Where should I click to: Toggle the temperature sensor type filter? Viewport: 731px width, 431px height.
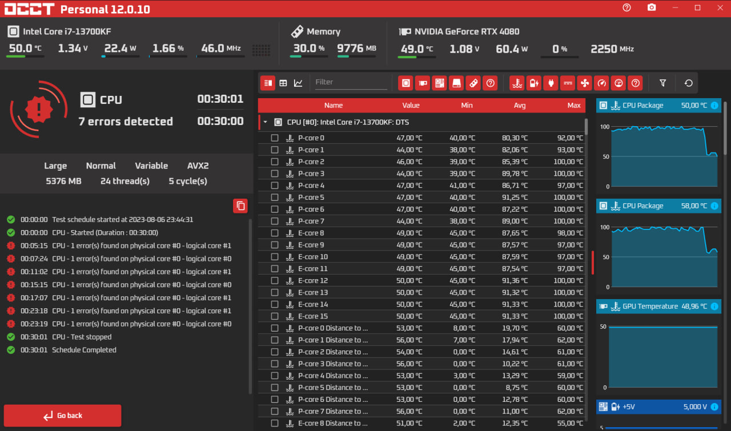pos(517,83)
